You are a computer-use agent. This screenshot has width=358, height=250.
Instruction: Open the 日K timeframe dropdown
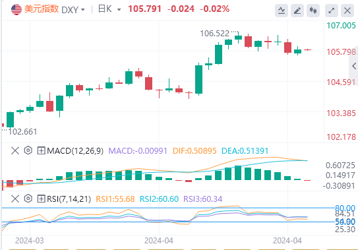[109, 9]
